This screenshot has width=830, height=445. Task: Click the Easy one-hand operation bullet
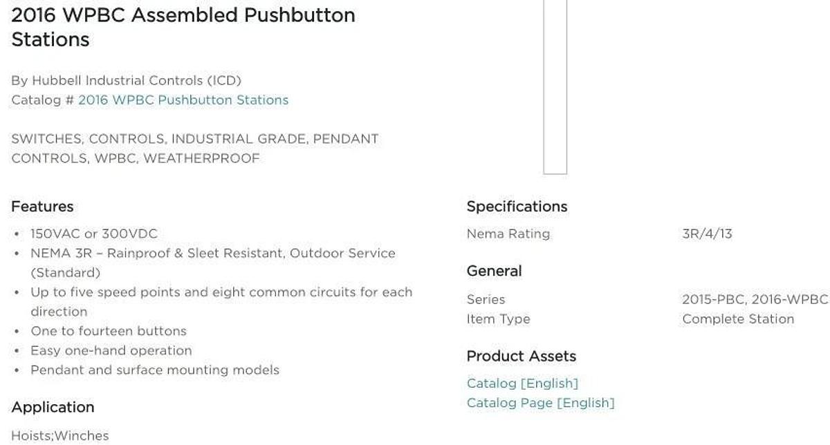click(x=111, y=350)
